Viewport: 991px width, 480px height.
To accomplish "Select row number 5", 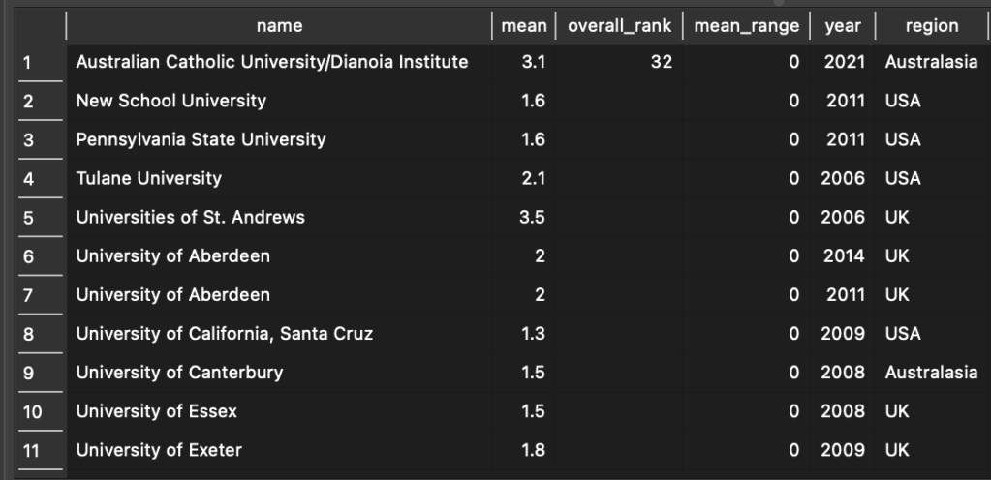I will coord(28,218).
